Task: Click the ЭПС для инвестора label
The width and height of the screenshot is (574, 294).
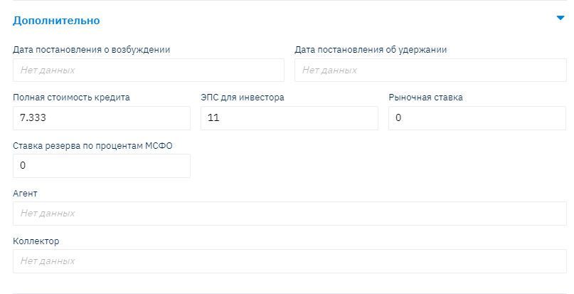Action: [x=243, y=98]
